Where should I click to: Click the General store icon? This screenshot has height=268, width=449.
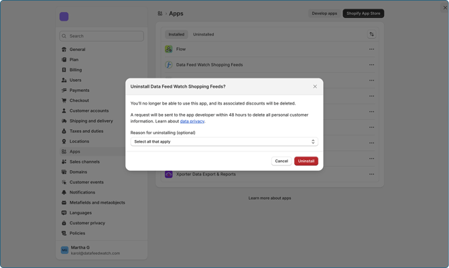tap(64, 50)
